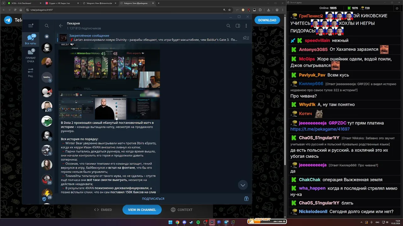Open the browser profile avatar
The image size is (403, 226).
pos(277,10)
